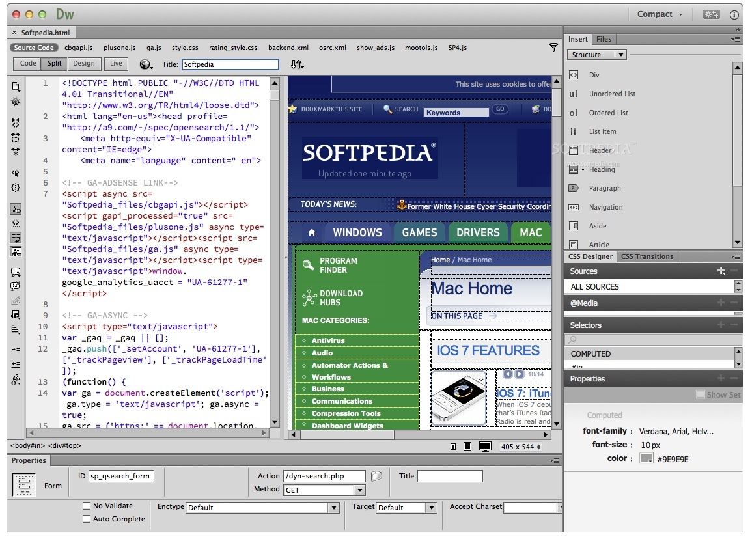Show the Code Navigator wheel icon

pos(16,102)
